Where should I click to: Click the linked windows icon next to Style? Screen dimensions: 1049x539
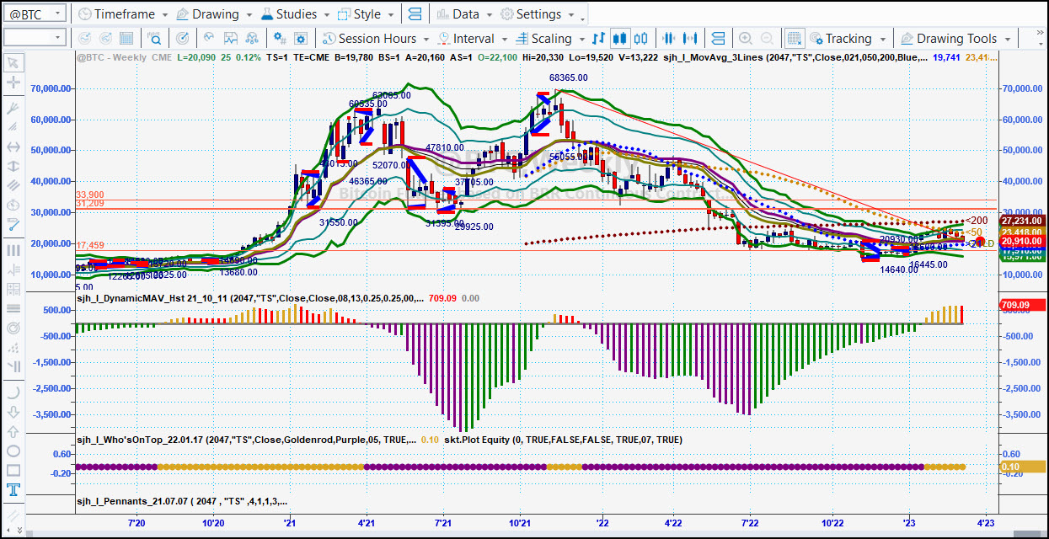tap(415, 14)
